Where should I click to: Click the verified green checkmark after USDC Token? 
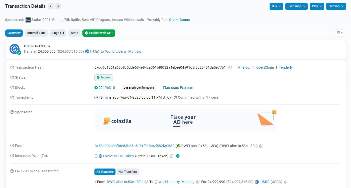tap(178, 156)
